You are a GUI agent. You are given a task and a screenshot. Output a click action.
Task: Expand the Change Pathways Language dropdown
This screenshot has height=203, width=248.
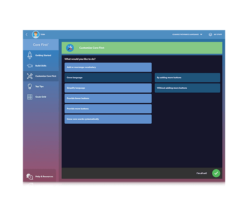pyautogui.click(x=187, y=34)
